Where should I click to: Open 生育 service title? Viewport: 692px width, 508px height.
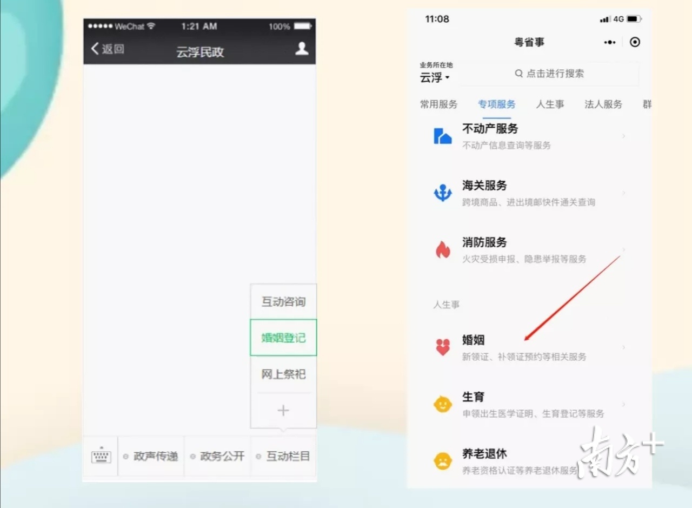pos(474,397)
